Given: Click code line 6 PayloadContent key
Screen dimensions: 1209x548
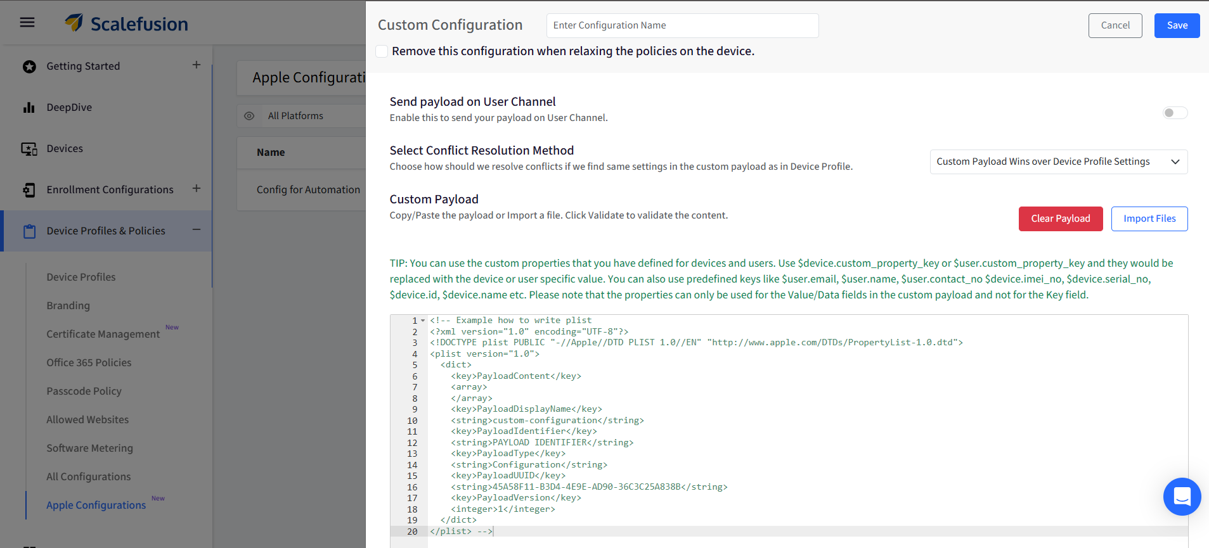Looking at the screenshot, I should point(516,376).
